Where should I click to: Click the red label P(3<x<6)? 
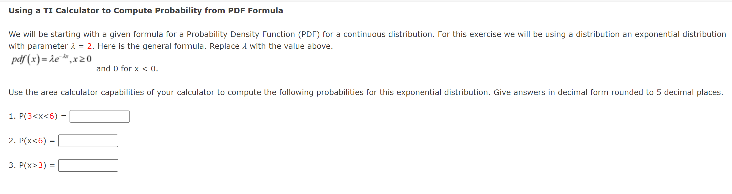[x=38, y=116]
